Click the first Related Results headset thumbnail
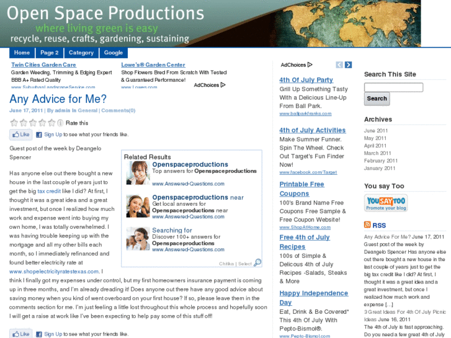451x338 pixels. [x=138, y=172]
